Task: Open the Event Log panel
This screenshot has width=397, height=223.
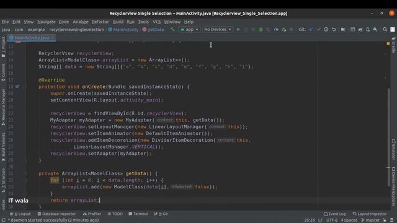Action: 335,214
